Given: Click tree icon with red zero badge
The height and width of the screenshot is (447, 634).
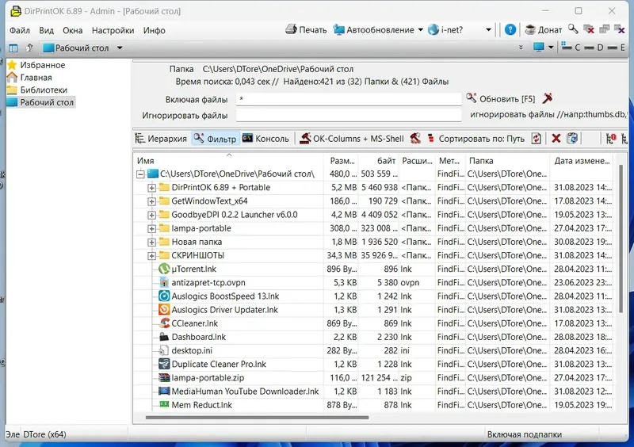Looking at the screenshot, I should click(611, 139).
